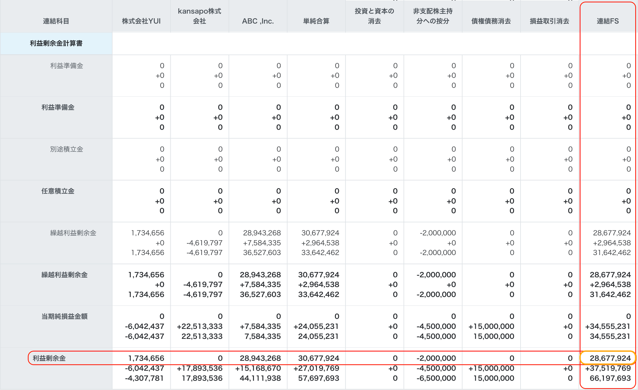Click the 66,197,693 total in 連結FS column
Screen dimensions: 638x390
coord(610,378)
